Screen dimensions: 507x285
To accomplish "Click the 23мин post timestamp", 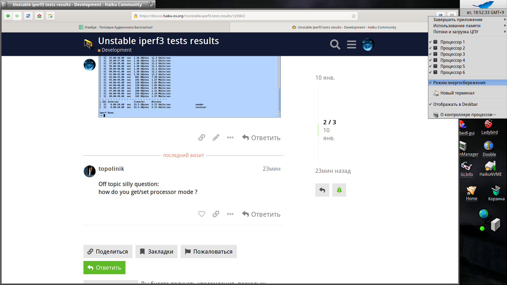I will (x=271, y=169).
